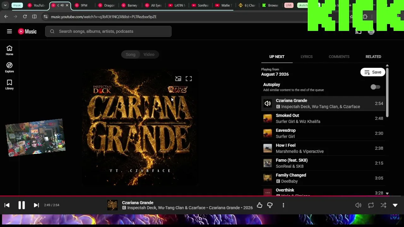Save the queue to a playlist
Screen dimensions: 404x227
tap(373, 72)
